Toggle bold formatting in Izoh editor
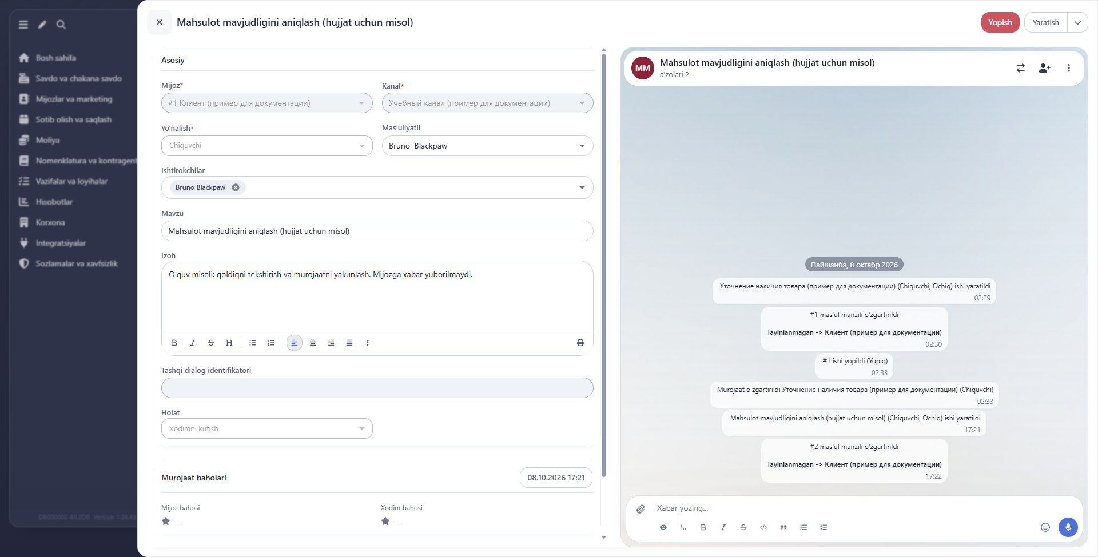Viewport: 1098px width, 557px height. pos(174,343)
